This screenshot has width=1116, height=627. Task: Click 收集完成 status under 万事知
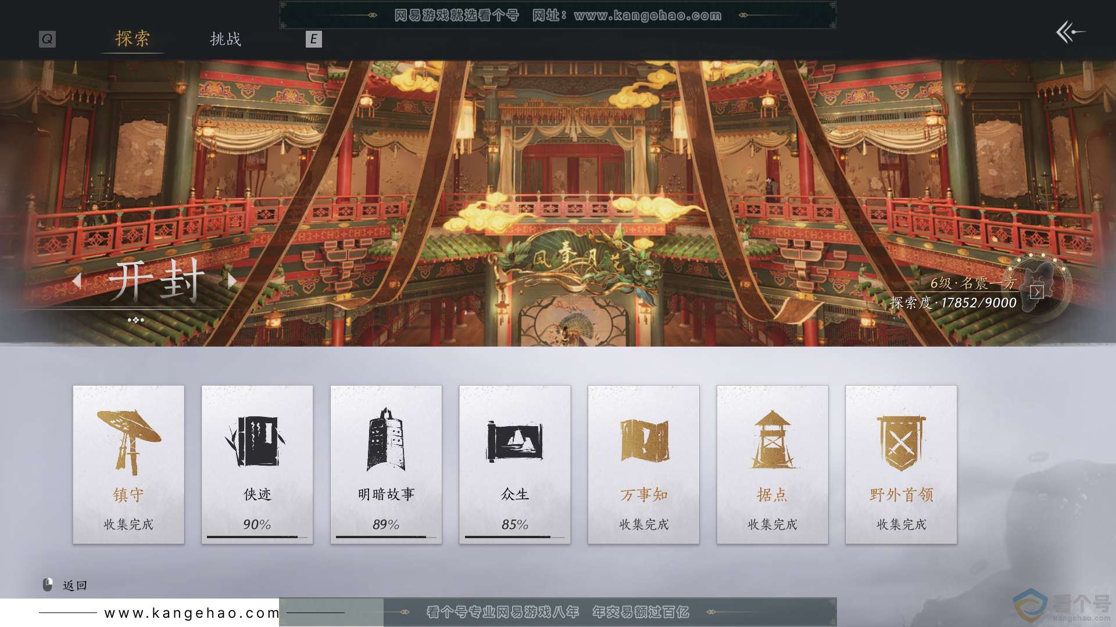pos(644,524)
